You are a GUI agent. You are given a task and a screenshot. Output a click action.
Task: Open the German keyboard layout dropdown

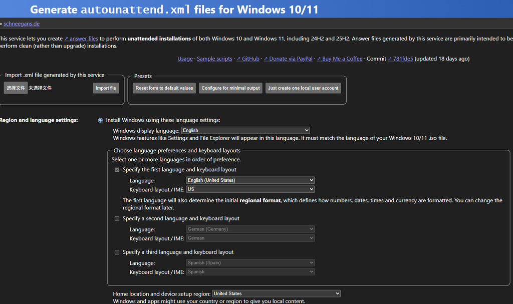(250, 238)
